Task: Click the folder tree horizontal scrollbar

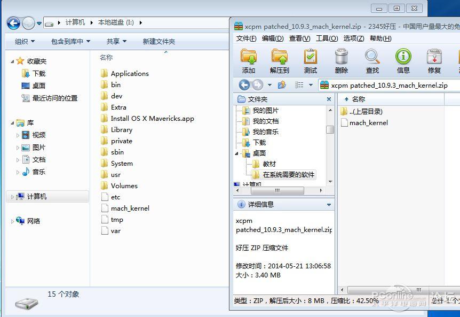Action: tap(279, 190)
